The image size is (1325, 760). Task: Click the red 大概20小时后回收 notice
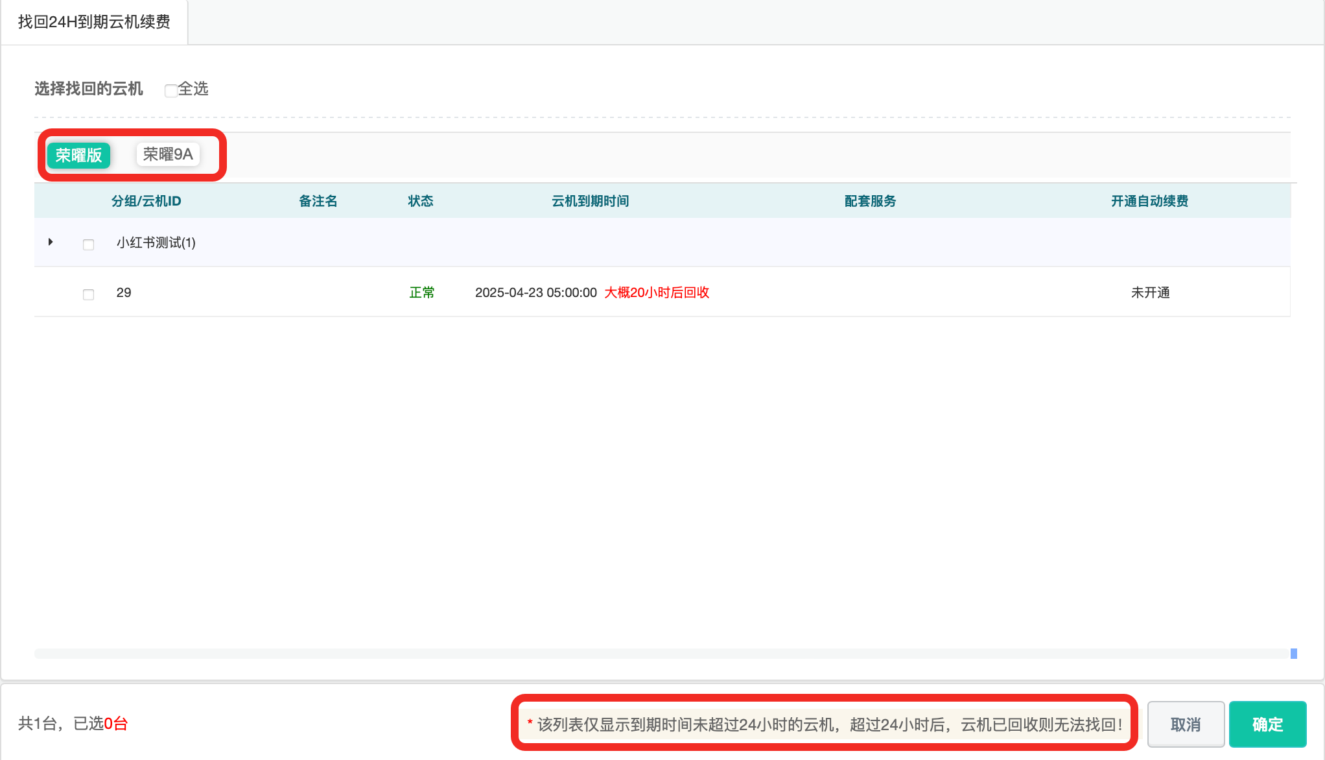point(657,292)
